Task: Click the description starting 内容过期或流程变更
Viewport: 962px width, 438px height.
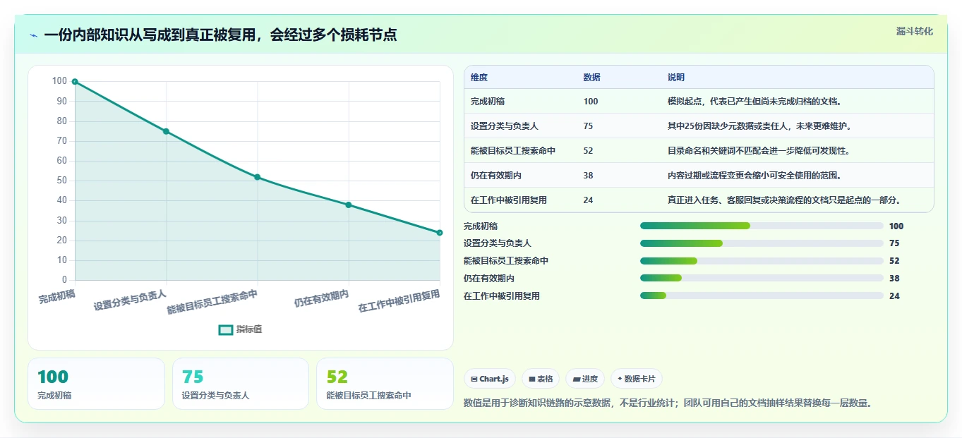Action: 754,176
